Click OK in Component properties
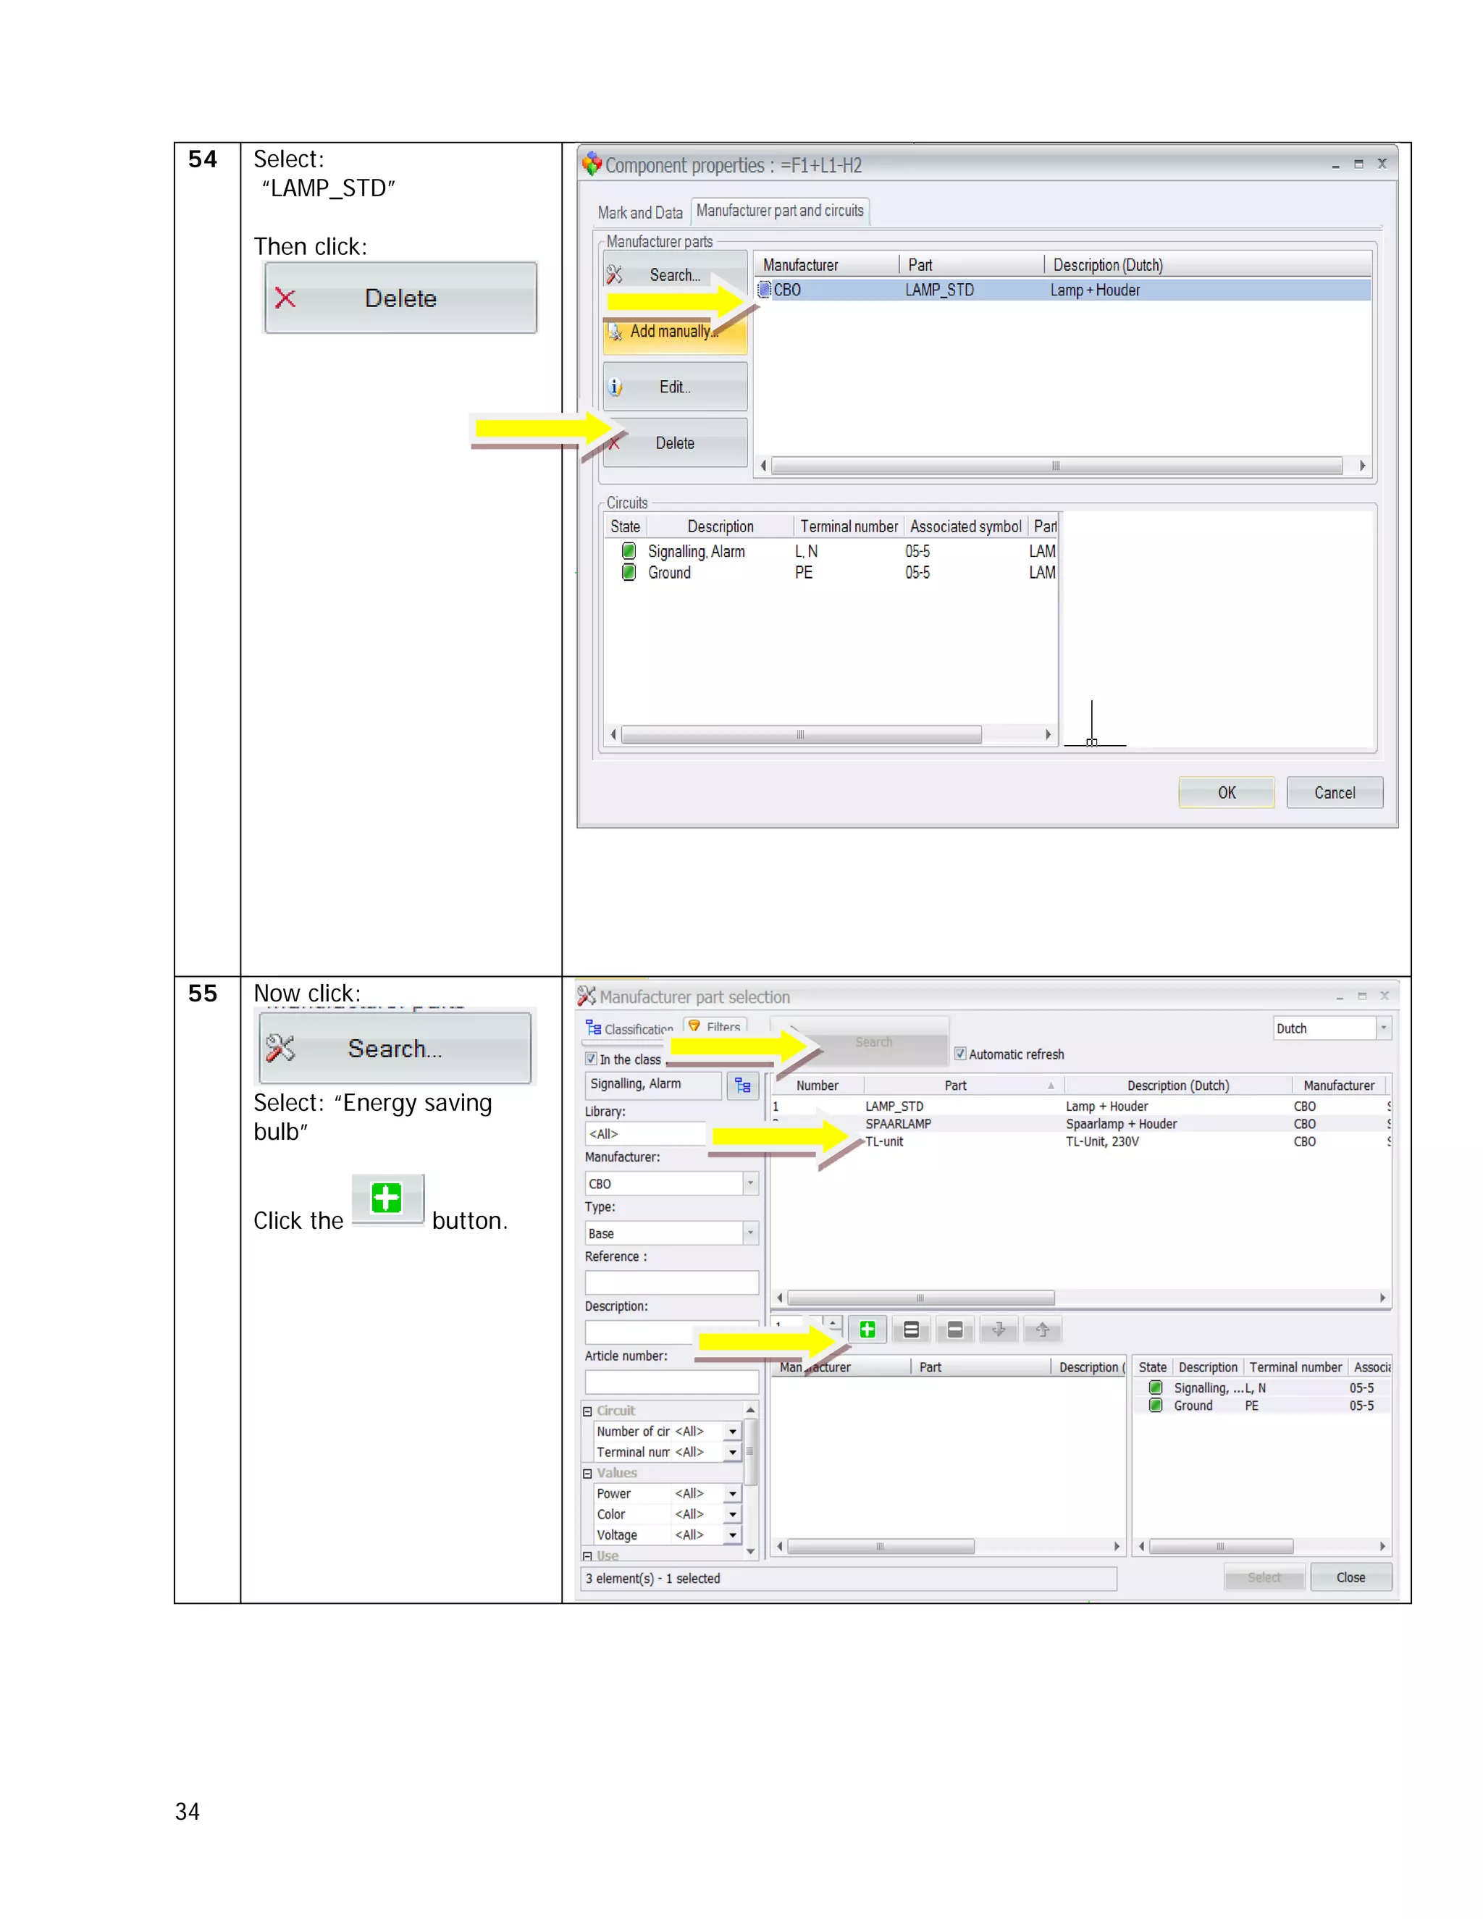 pos(1227,792)
